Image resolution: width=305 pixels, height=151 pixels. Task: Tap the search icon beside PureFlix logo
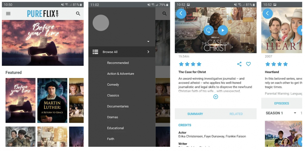[x=78, y=14]
